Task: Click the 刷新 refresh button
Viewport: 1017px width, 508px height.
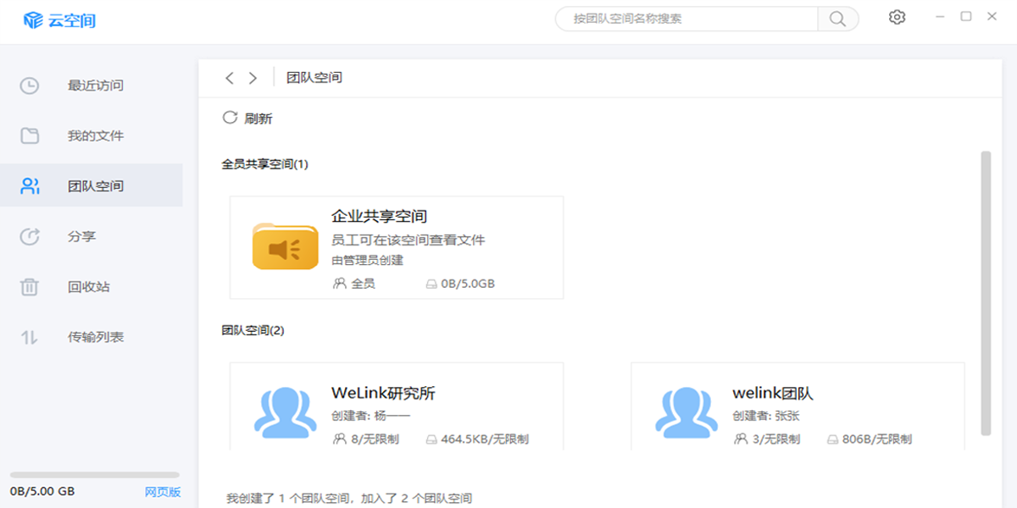Action: (x=247, y=119)
